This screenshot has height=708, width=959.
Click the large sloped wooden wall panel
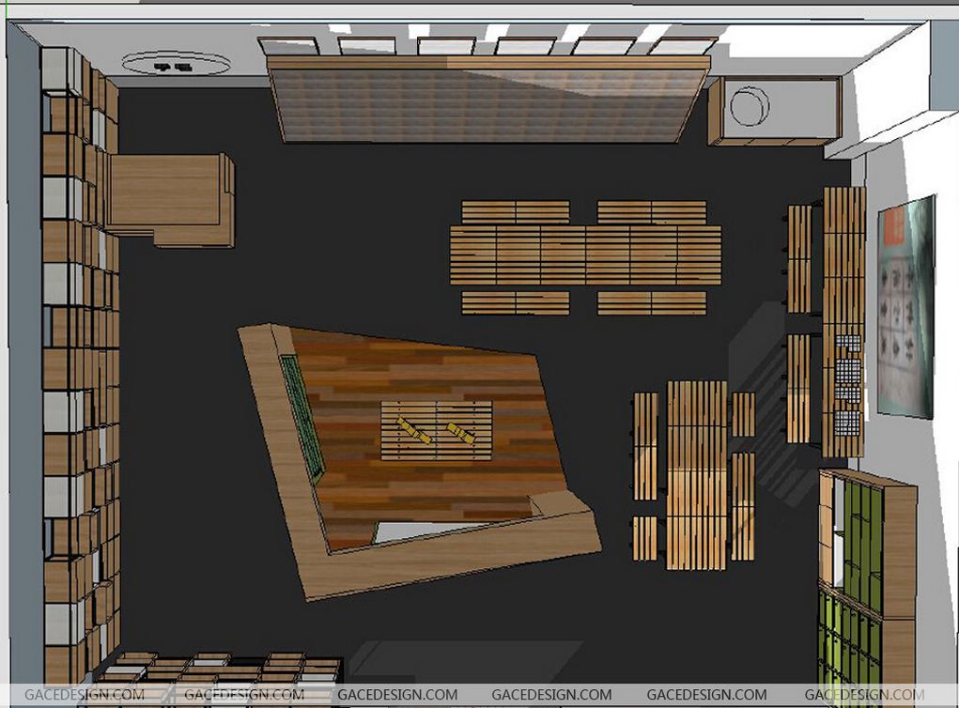pos(488,100)
